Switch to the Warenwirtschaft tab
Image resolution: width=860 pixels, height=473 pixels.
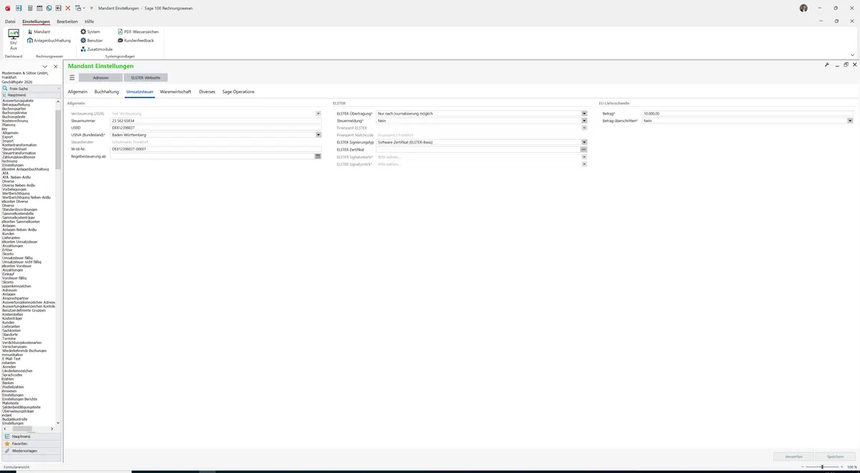[x=176, y=92]
